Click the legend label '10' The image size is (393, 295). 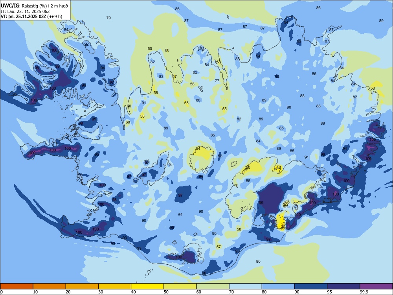pos(36,292)
